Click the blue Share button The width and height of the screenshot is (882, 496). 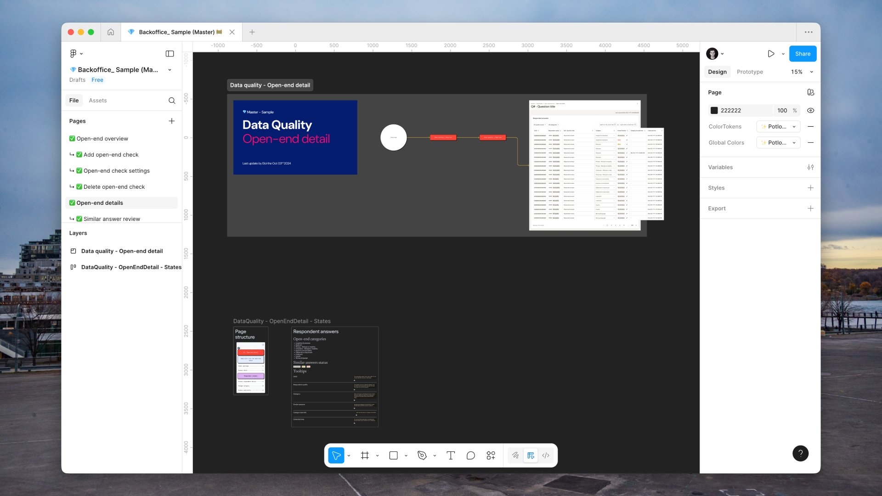803,54
